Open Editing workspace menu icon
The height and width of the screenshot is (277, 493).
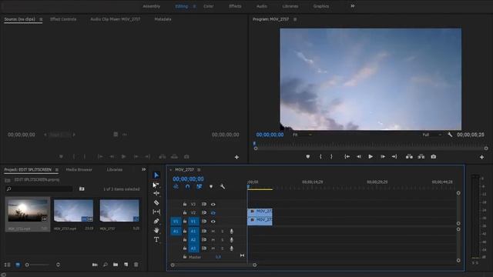point(194,6)
